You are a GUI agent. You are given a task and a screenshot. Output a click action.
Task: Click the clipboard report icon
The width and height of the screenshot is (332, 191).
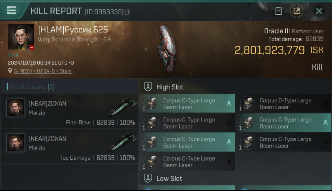coord(278,11)
